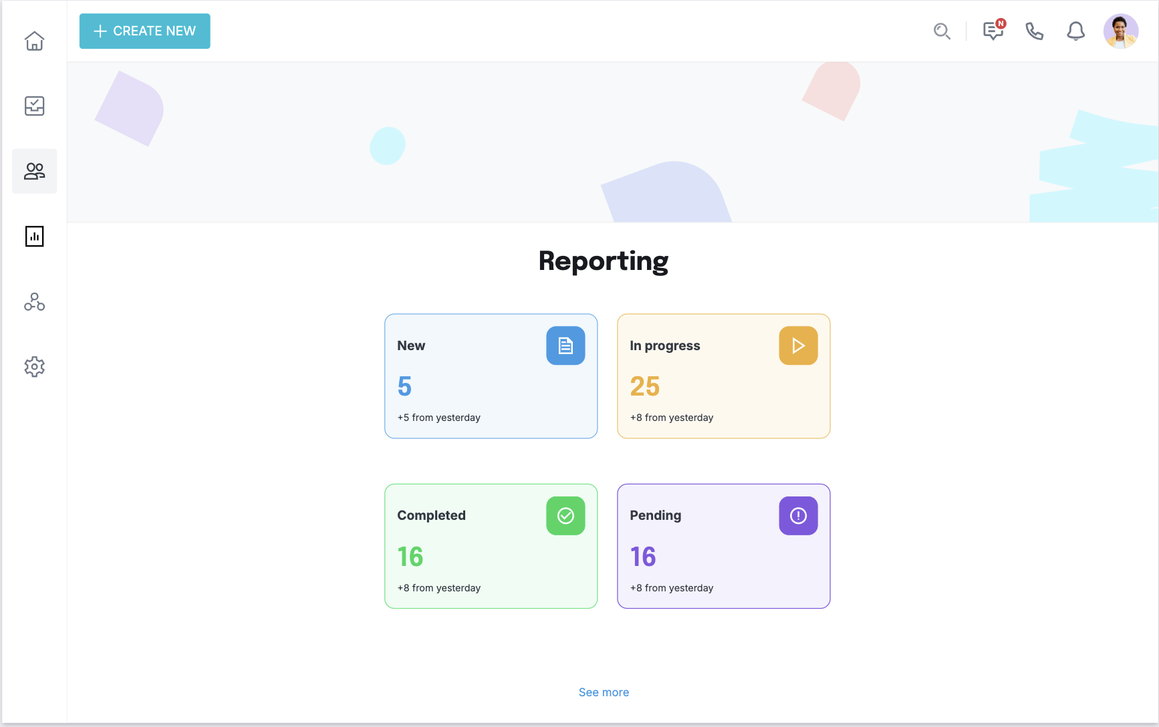Select the Completed card title

point(431,515)
